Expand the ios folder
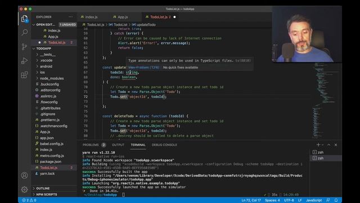 42,72
